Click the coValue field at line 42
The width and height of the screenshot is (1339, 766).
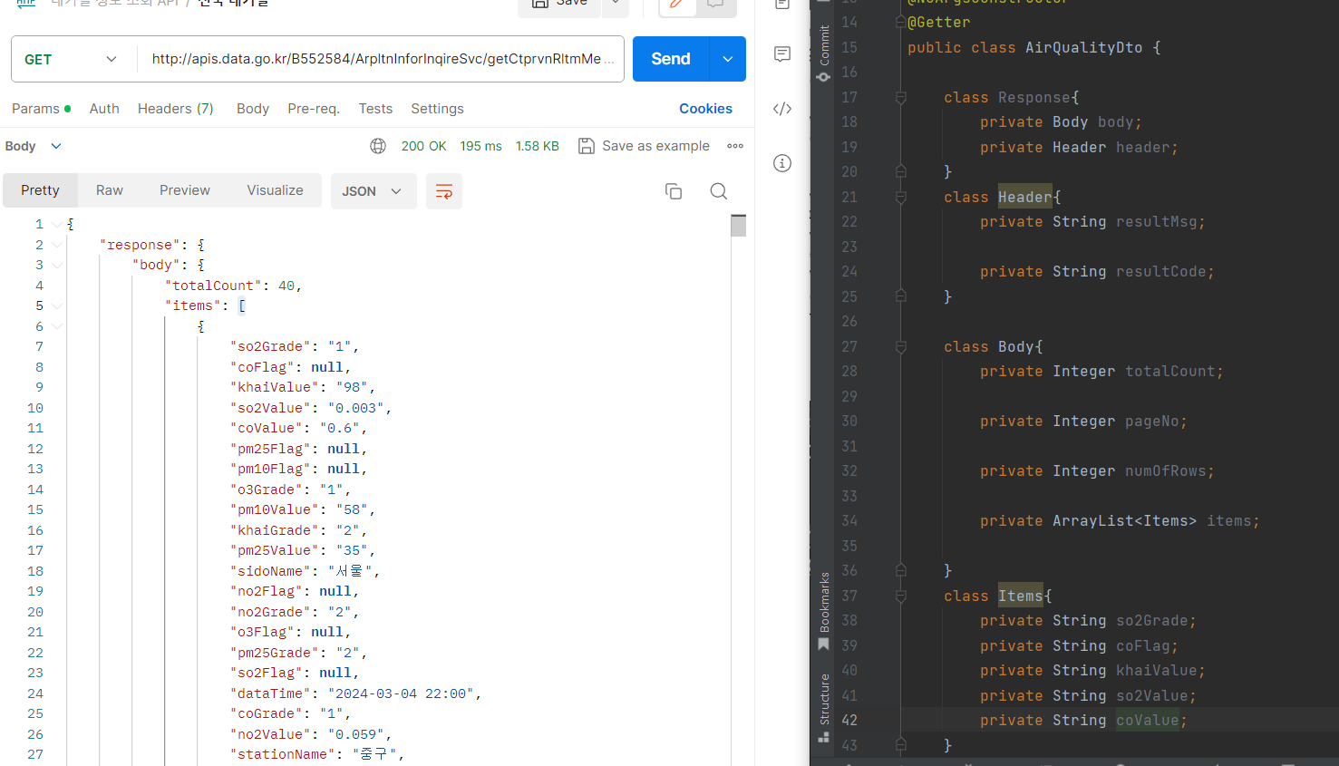coord(1147,721)
